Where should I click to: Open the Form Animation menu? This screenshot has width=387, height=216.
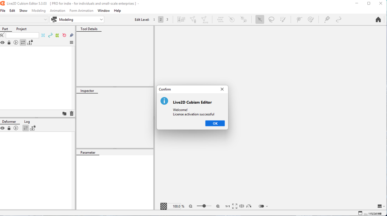coord(81,11)
